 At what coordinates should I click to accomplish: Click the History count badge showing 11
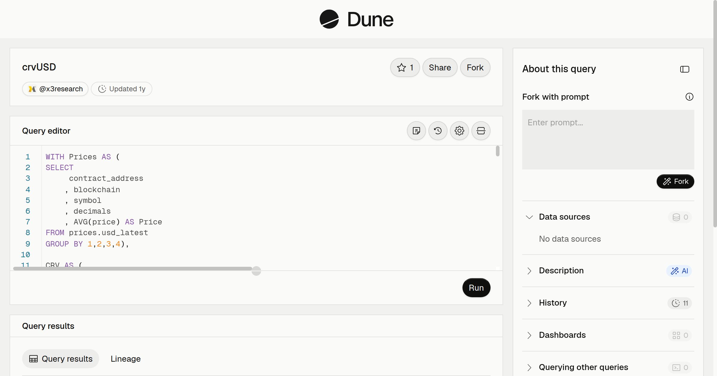pyautogui.click(x=680, y=303)
